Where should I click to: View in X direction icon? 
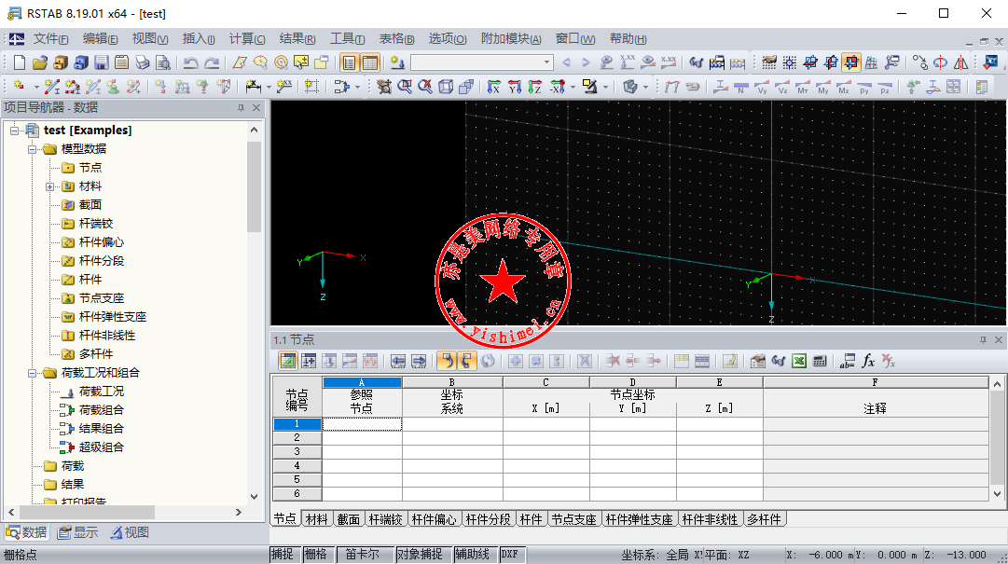pyautogui.click(x=493, y=86)
